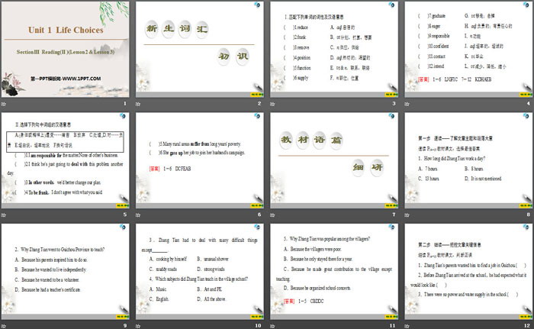Click the animation star icon under slide 2
Viewport: 534px width, 329px height.
tap(138, 104)
